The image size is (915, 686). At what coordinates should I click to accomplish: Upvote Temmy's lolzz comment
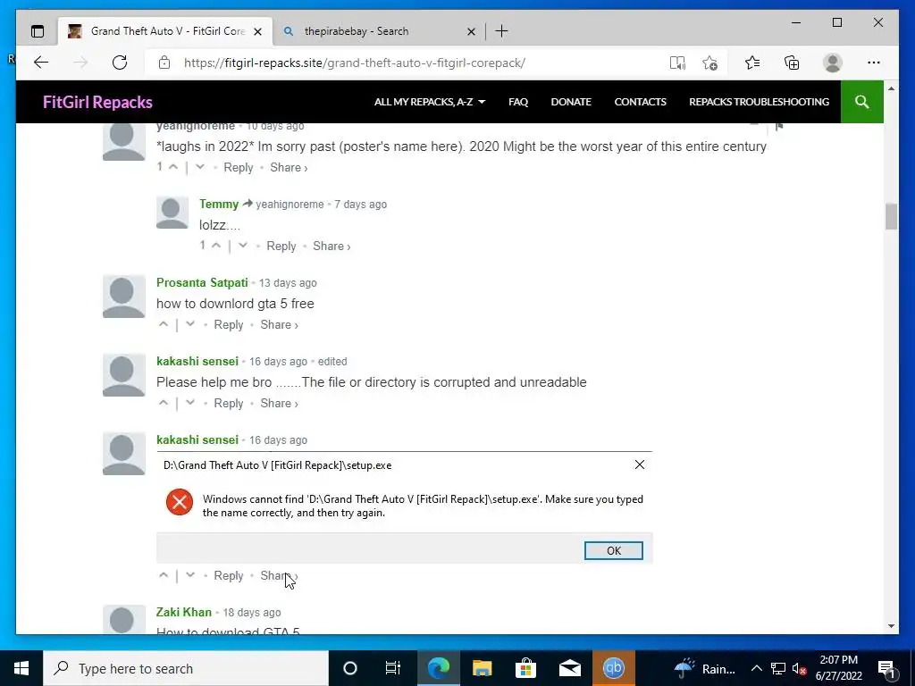[x=216, y=246]
